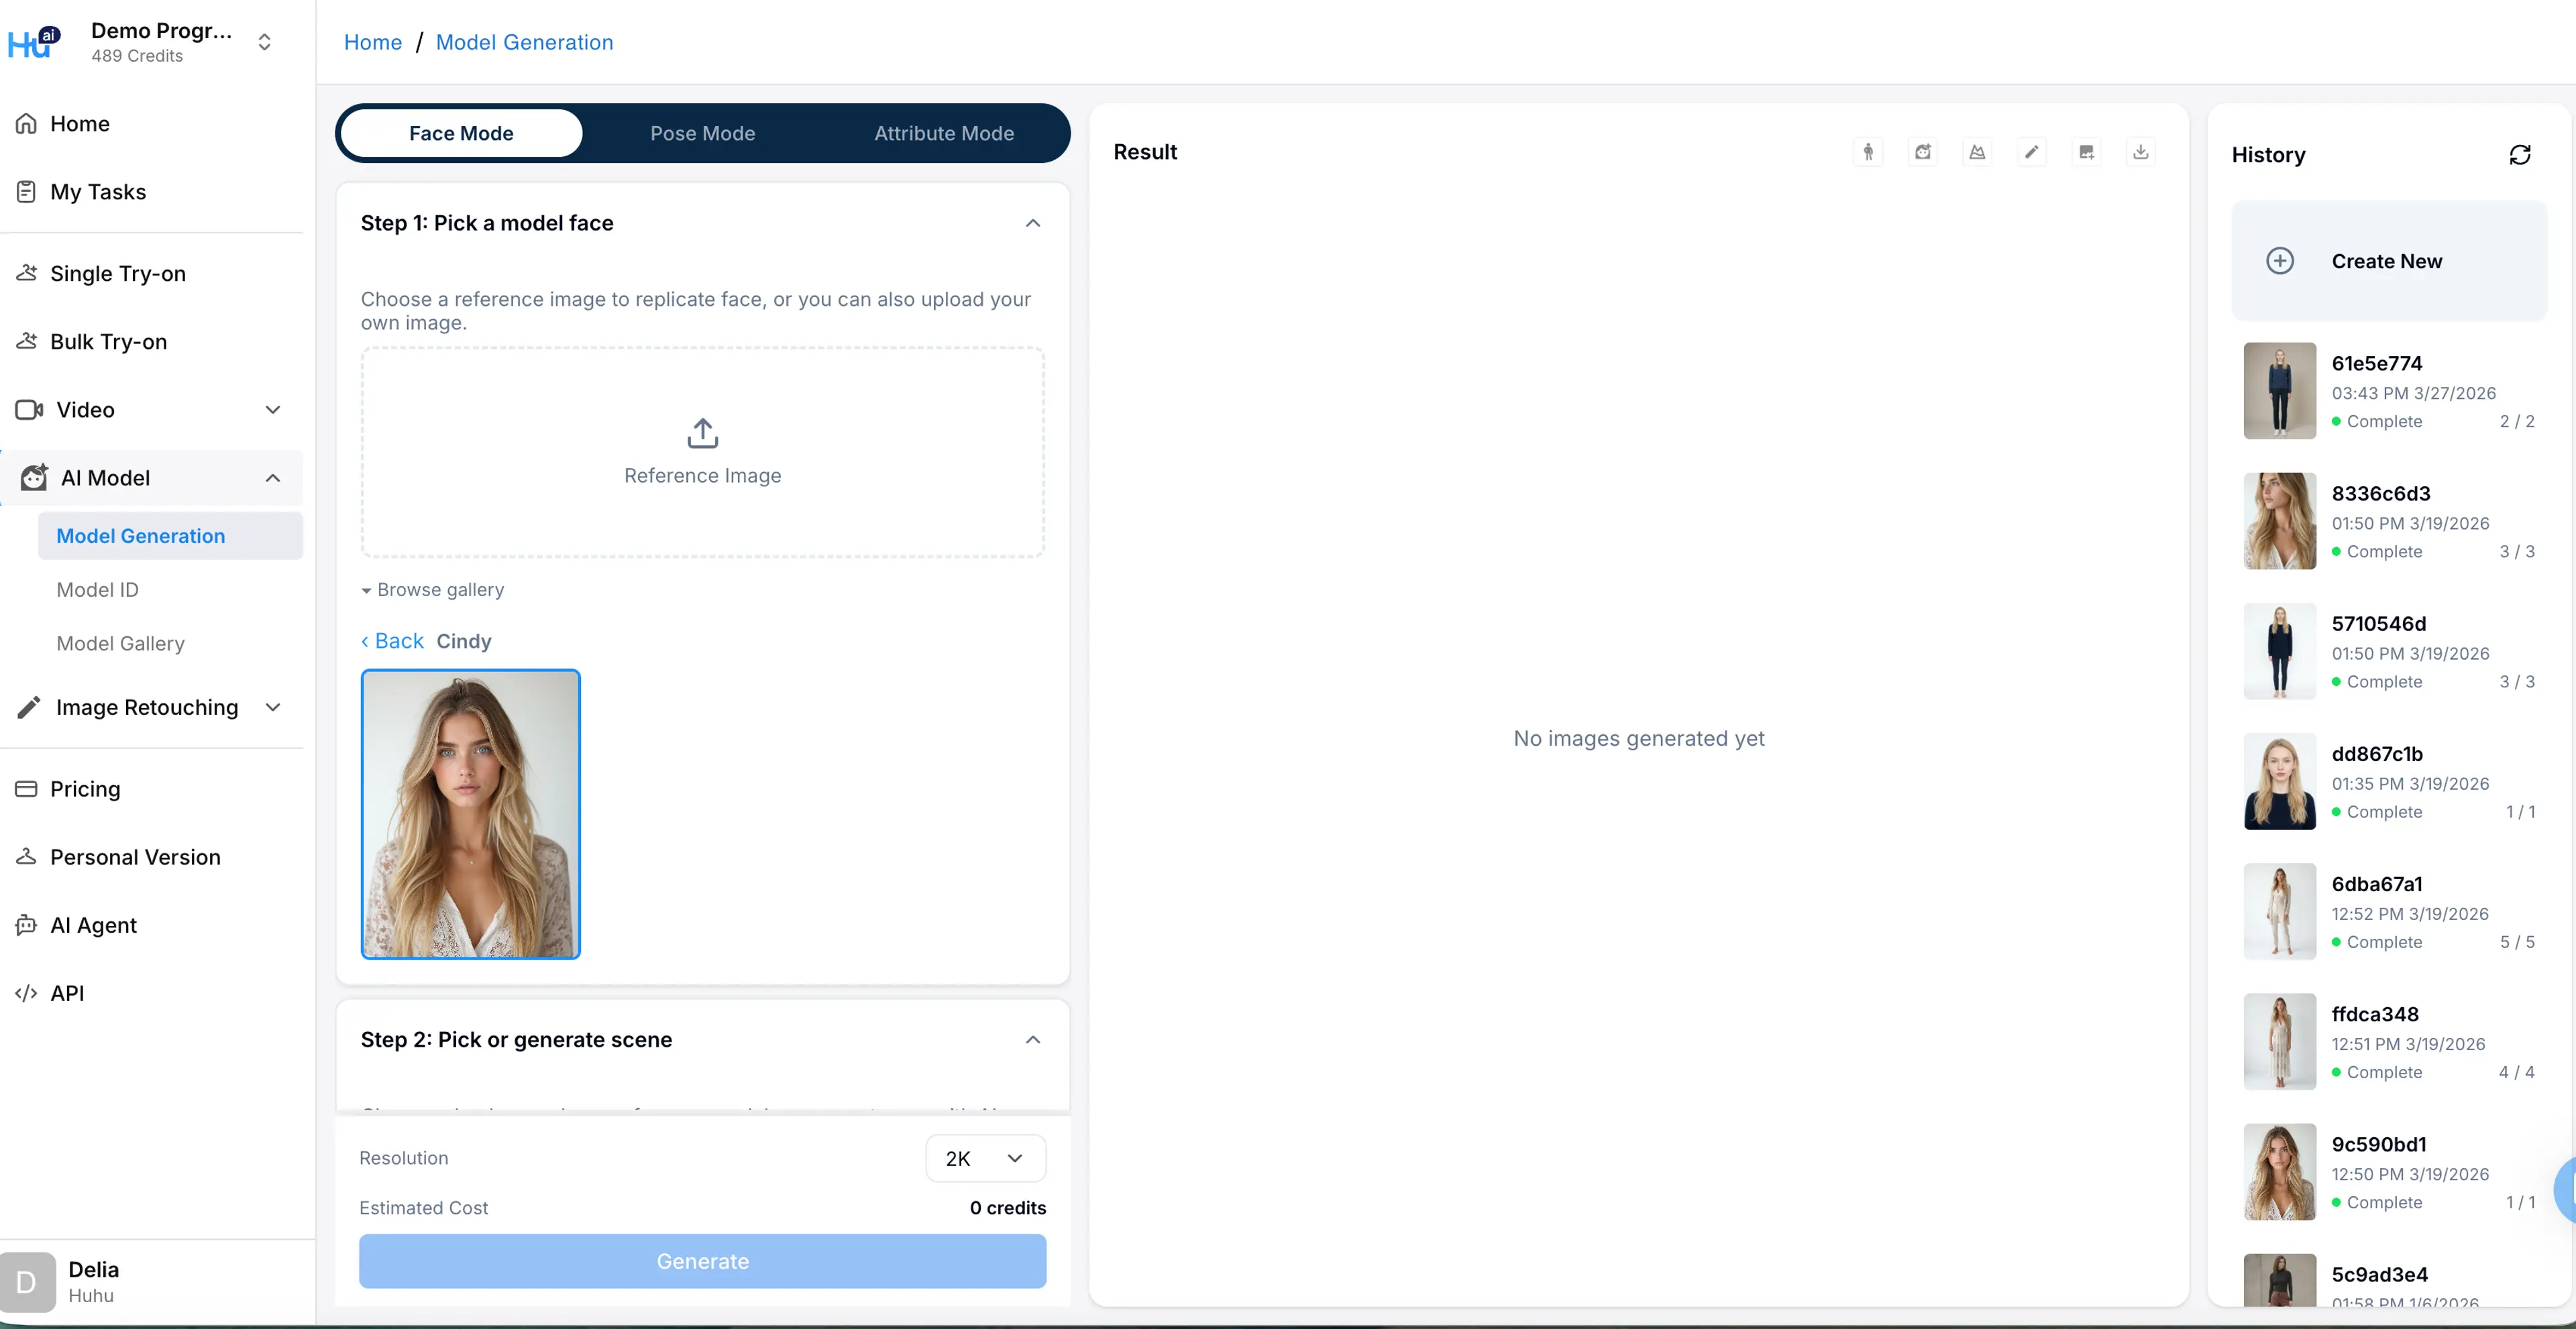Click the Reference Image upload icon
The width and height of the screenshot is (2576, 1329).
tap(702, 434)
